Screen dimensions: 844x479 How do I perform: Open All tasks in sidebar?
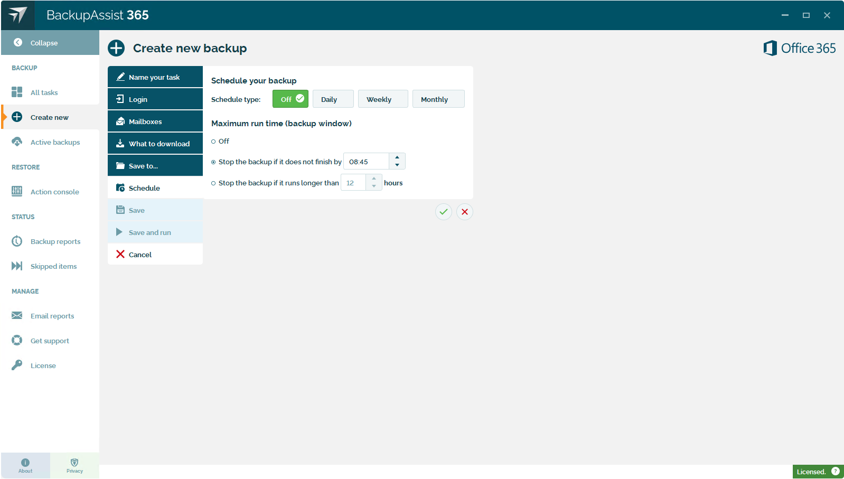coord(50,92)
